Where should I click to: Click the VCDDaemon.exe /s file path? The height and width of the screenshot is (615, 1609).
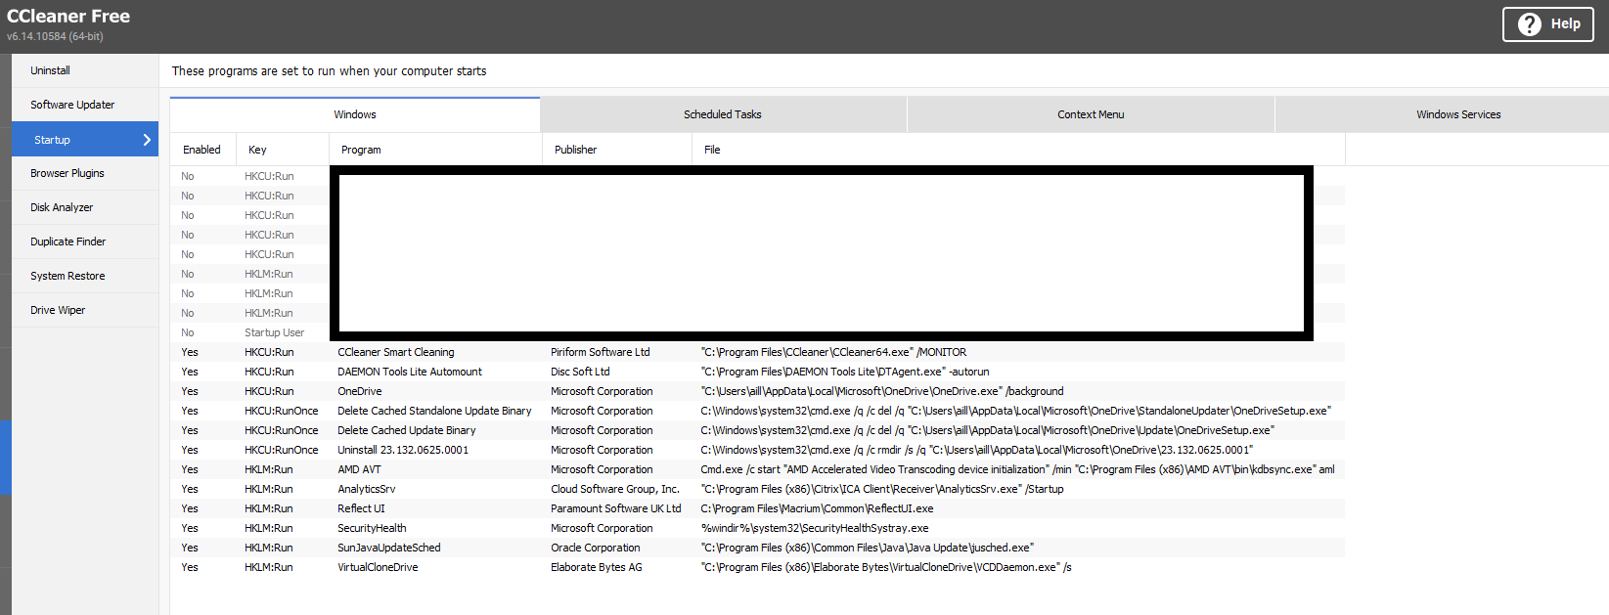click(886, 567)
